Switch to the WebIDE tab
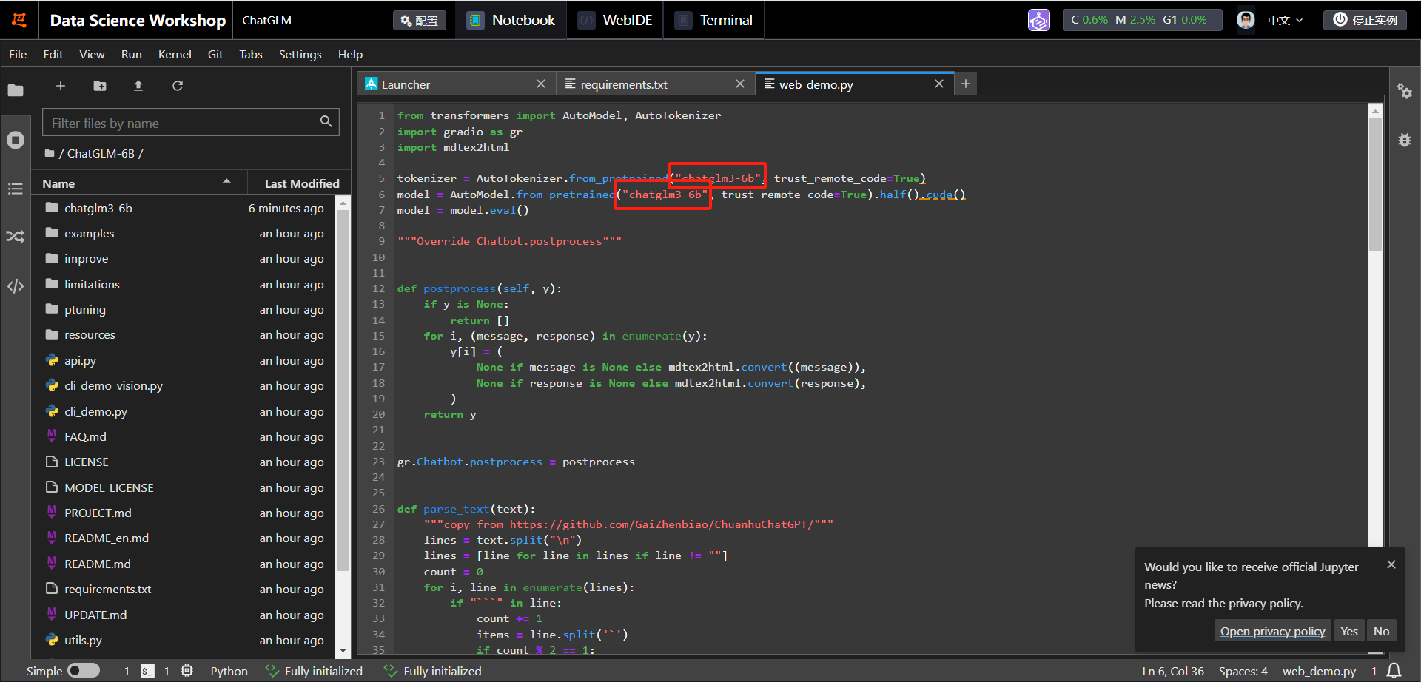Screen dimensions: 1421x682 coord(615,20)
